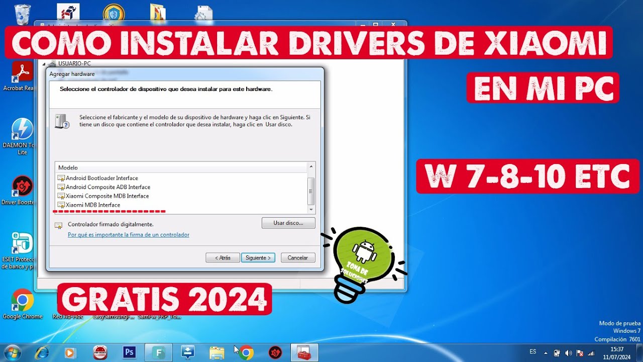Click the Modelo column header

181,167
